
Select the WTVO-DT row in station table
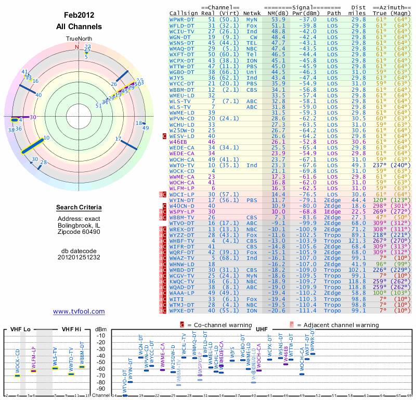click(x=183, y=222)
